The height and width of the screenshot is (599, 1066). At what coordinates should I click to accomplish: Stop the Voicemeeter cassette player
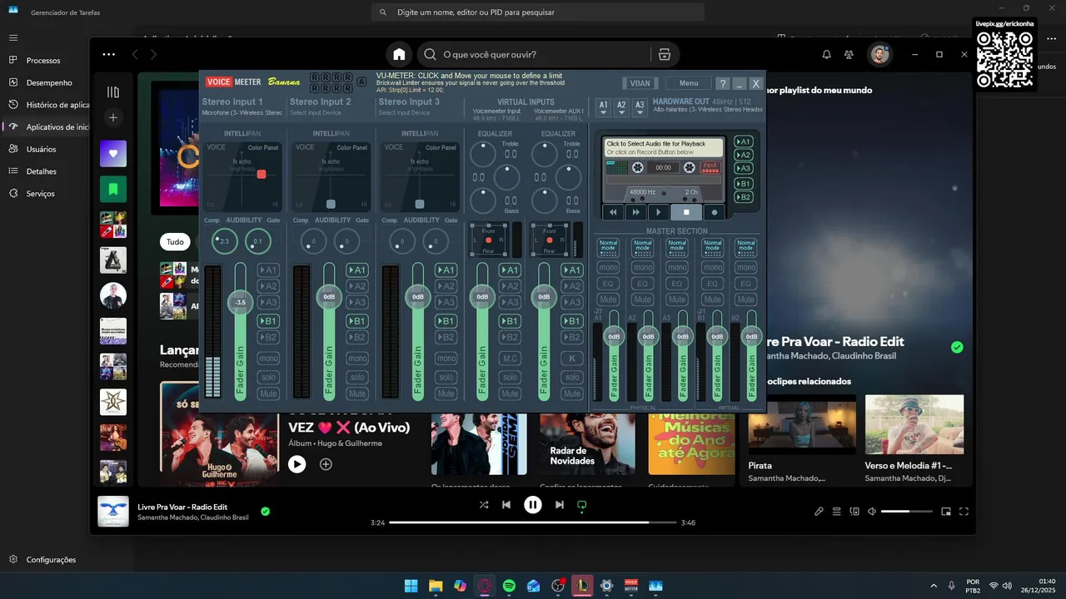pyautogui.click(x=686, y=212)
